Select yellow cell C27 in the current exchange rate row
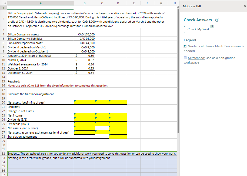The image size is (247, 176). [x=102, y=132]
